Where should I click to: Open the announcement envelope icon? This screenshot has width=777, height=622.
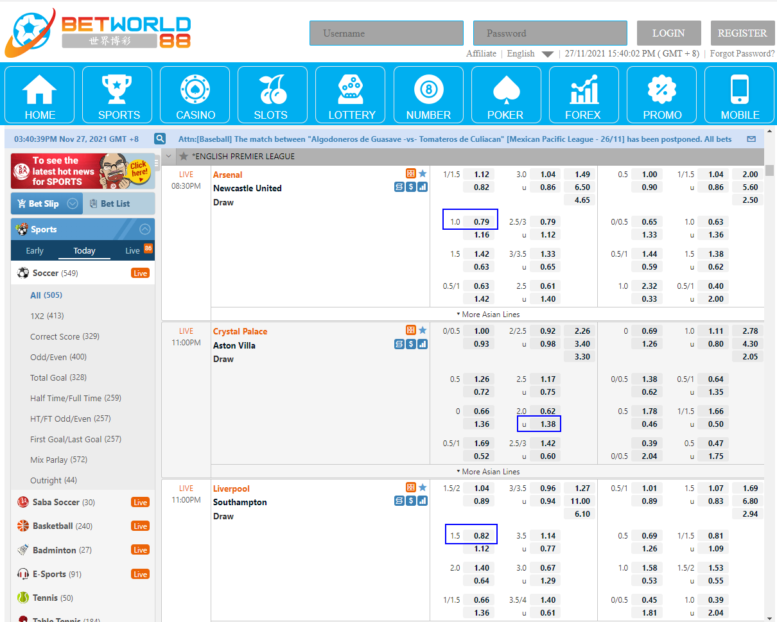coord(751,139)
